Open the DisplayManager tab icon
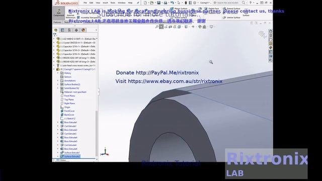 tap(83, 30)
